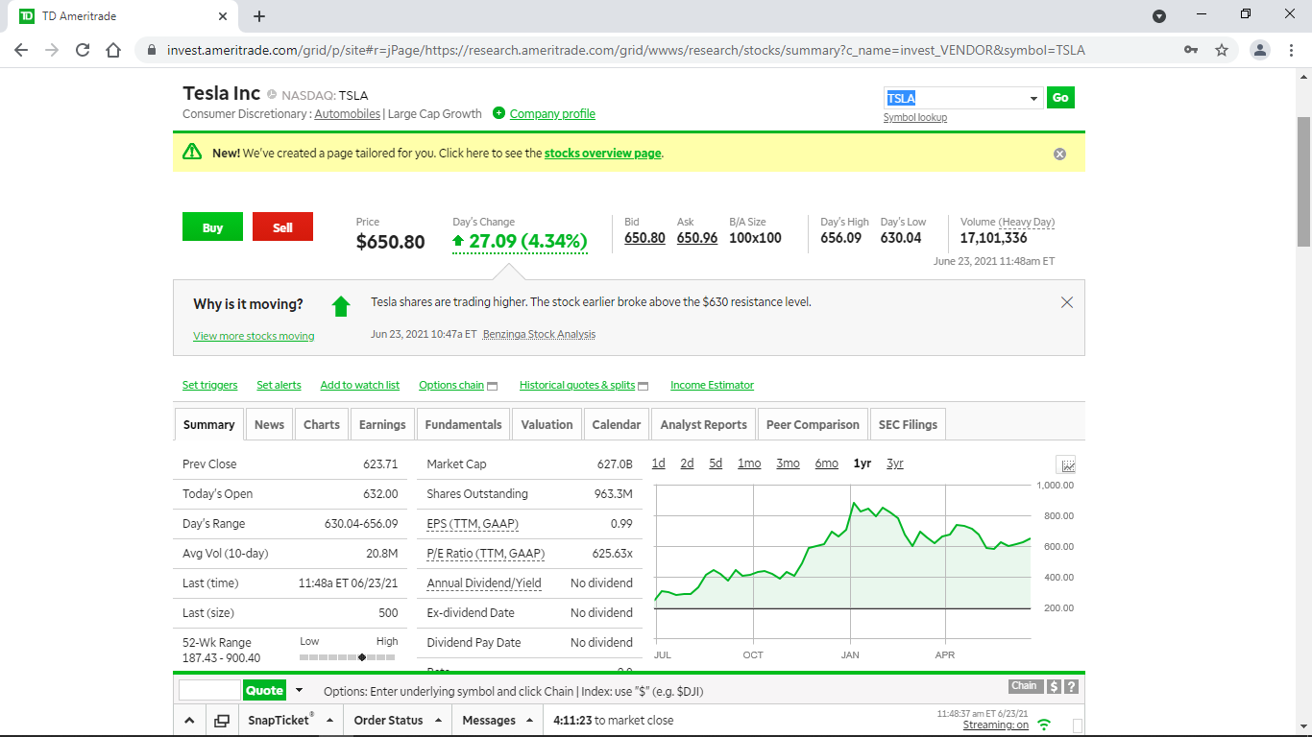Click the green Go button

(1060, 97)
